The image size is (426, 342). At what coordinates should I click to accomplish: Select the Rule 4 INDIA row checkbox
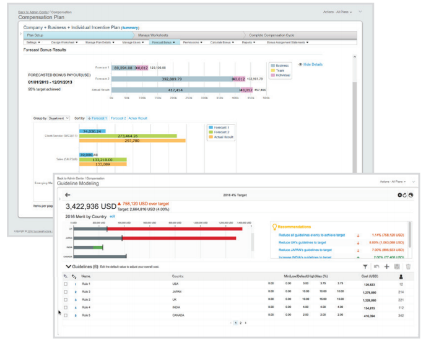click(66, 307)
